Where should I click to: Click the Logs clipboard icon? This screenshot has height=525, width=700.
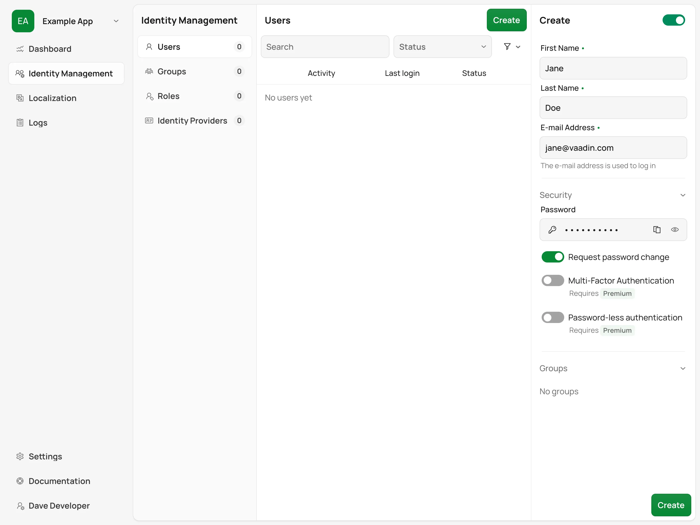tap(20, 123)
